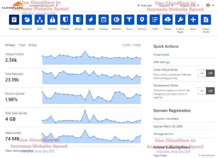
Task: Open the DNS Settings link
Action: tap(162, 62)
